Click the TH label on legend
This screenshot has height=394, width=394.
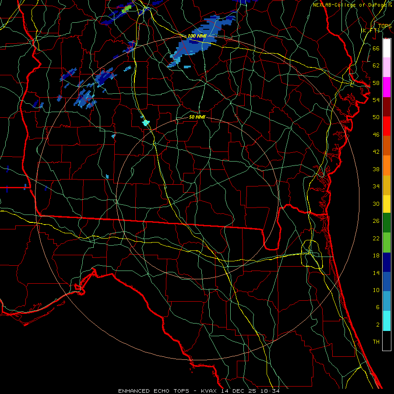(376, 342)
